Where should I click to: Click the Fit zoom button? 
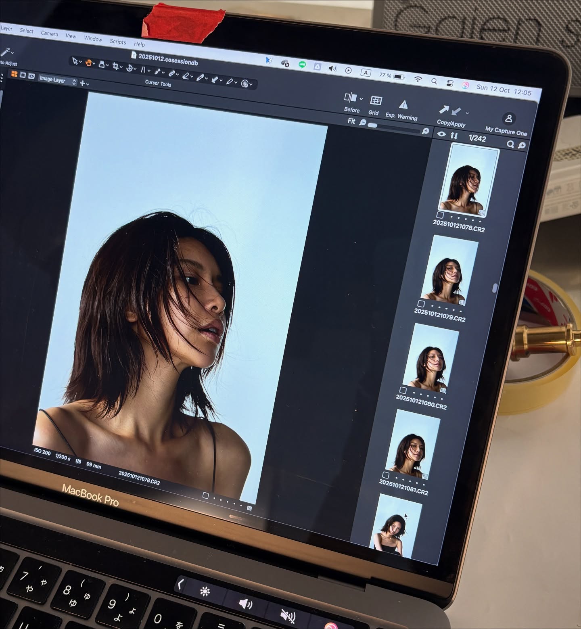pos(351,121)
